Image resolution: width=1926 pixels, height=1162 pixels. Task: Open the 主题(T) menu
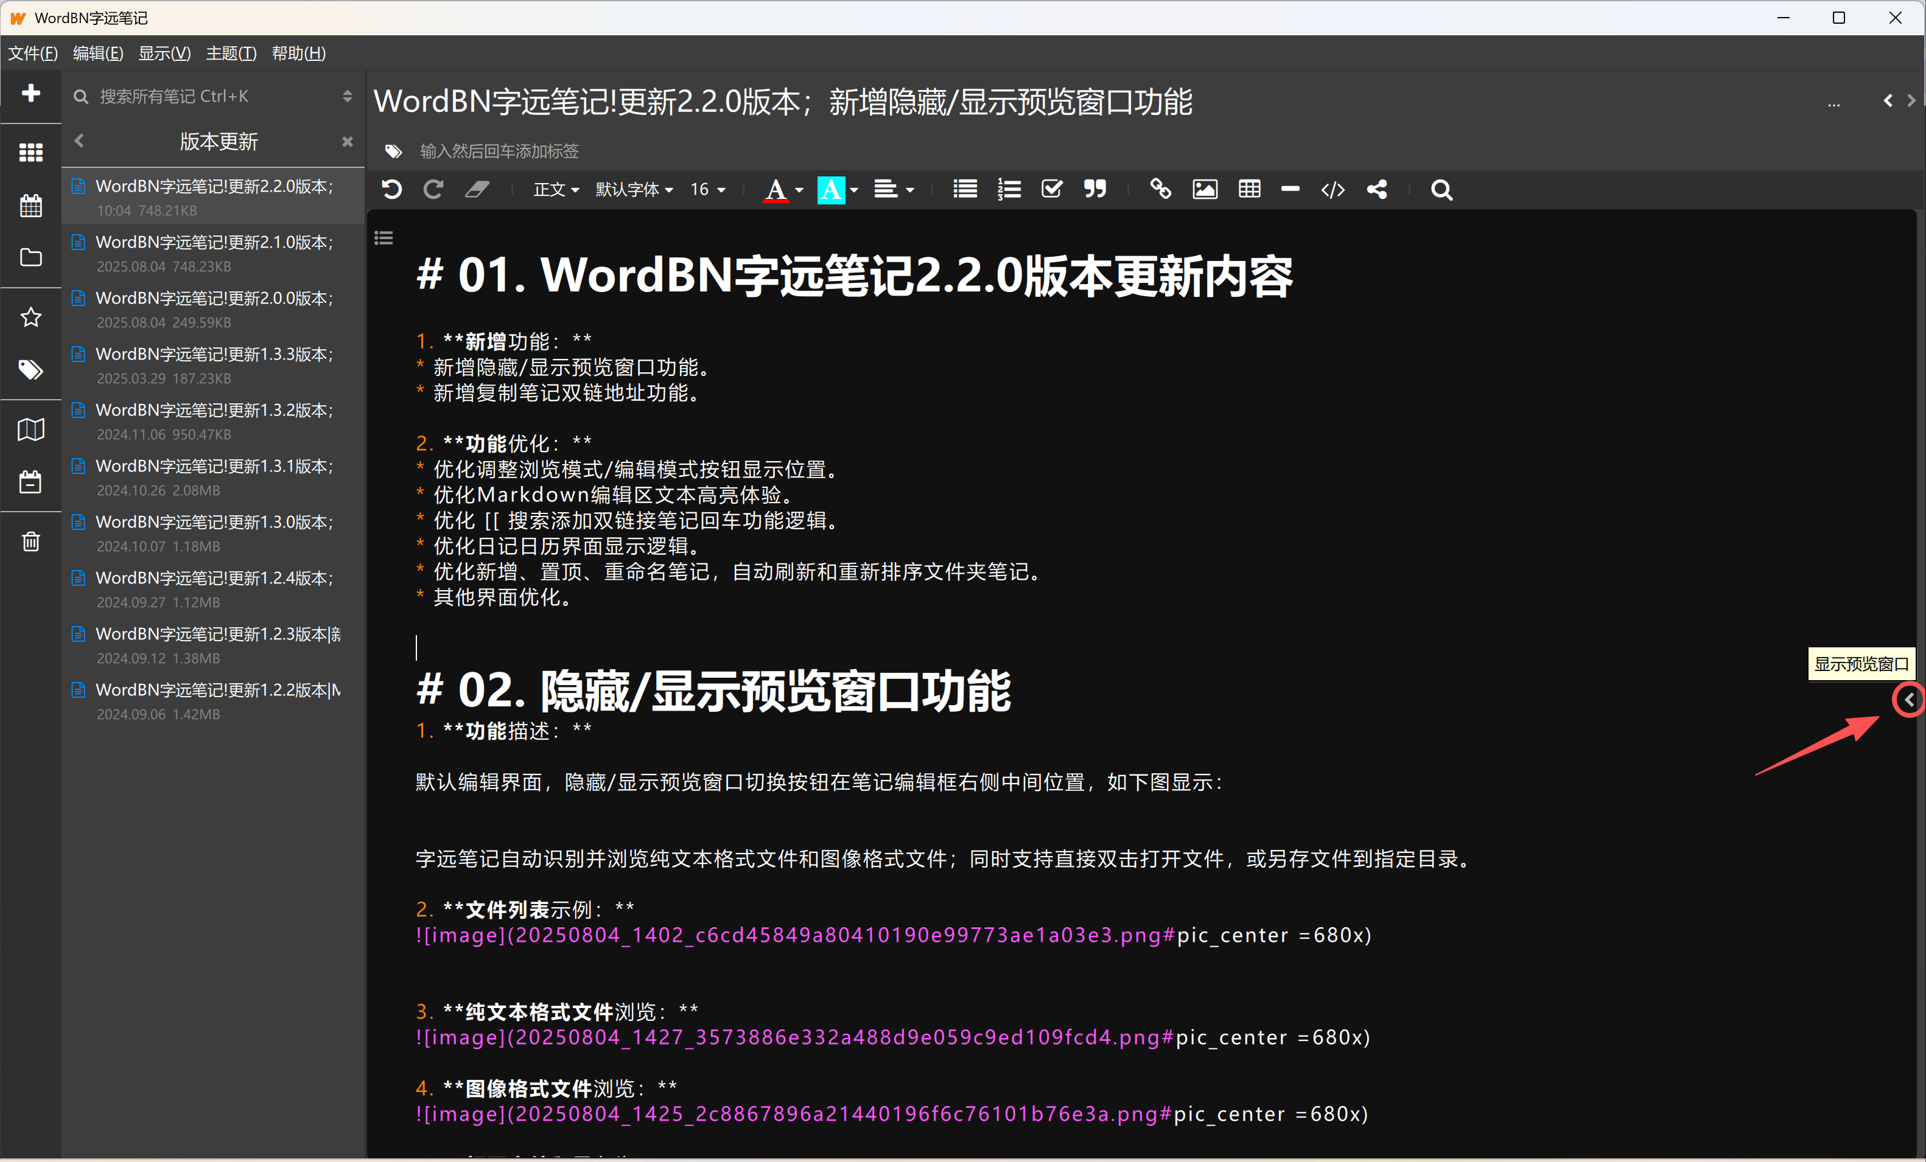pos(231,53)
